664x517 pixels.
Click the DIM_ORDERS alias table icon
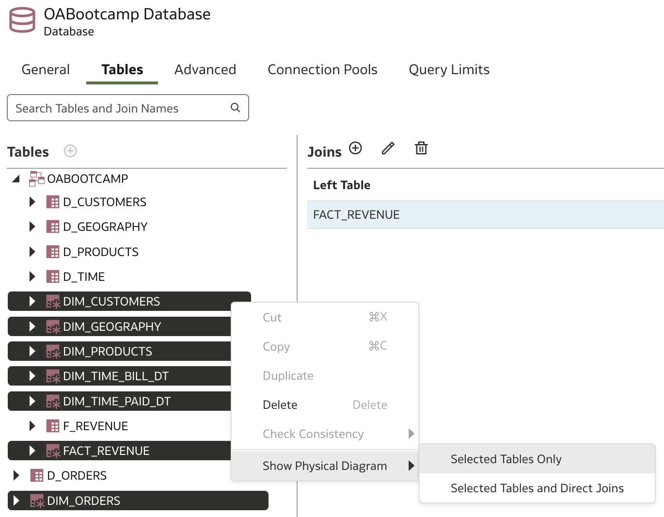click(37, 501)
